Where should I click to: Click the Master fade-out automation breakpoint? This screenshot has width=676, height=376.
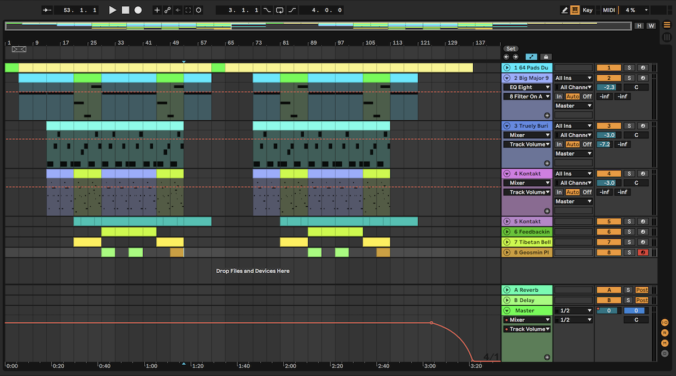[432, 323]
